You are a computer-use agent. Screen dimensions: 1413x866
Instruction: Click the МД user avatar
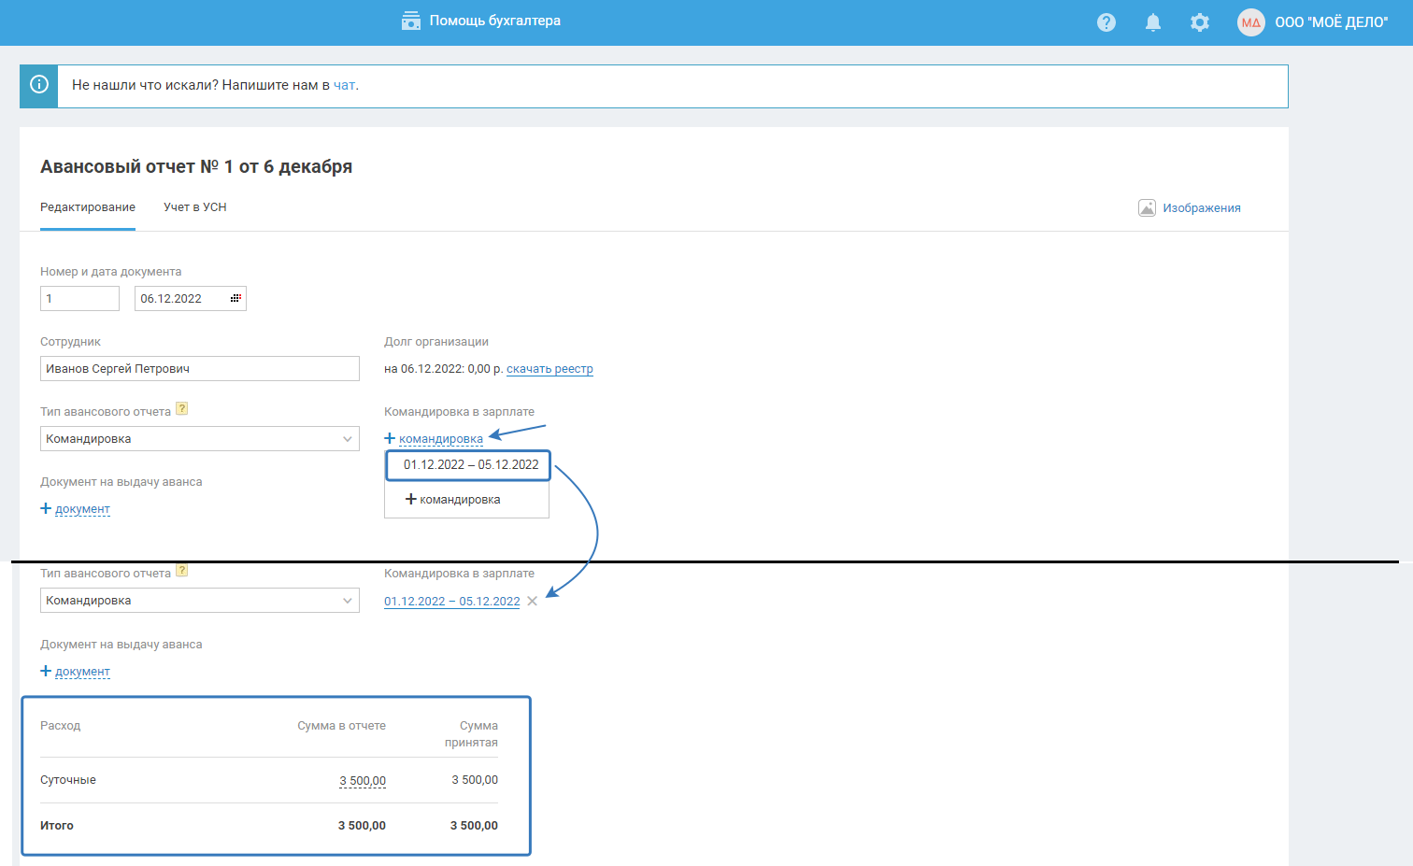pos(1250,22)
